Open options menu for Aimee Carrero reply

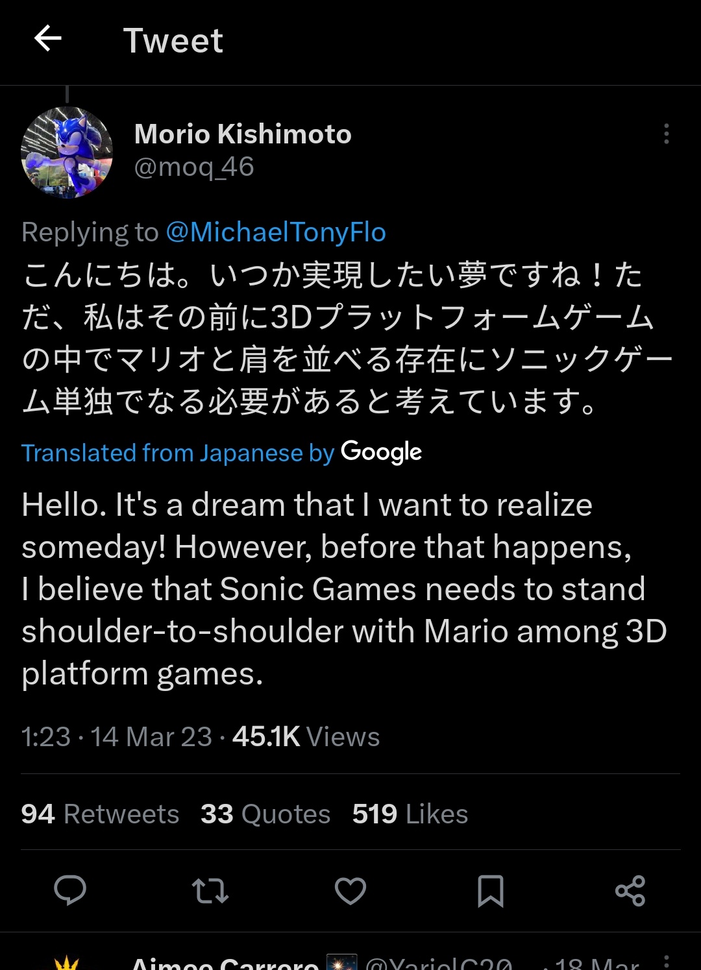point(666,962)
